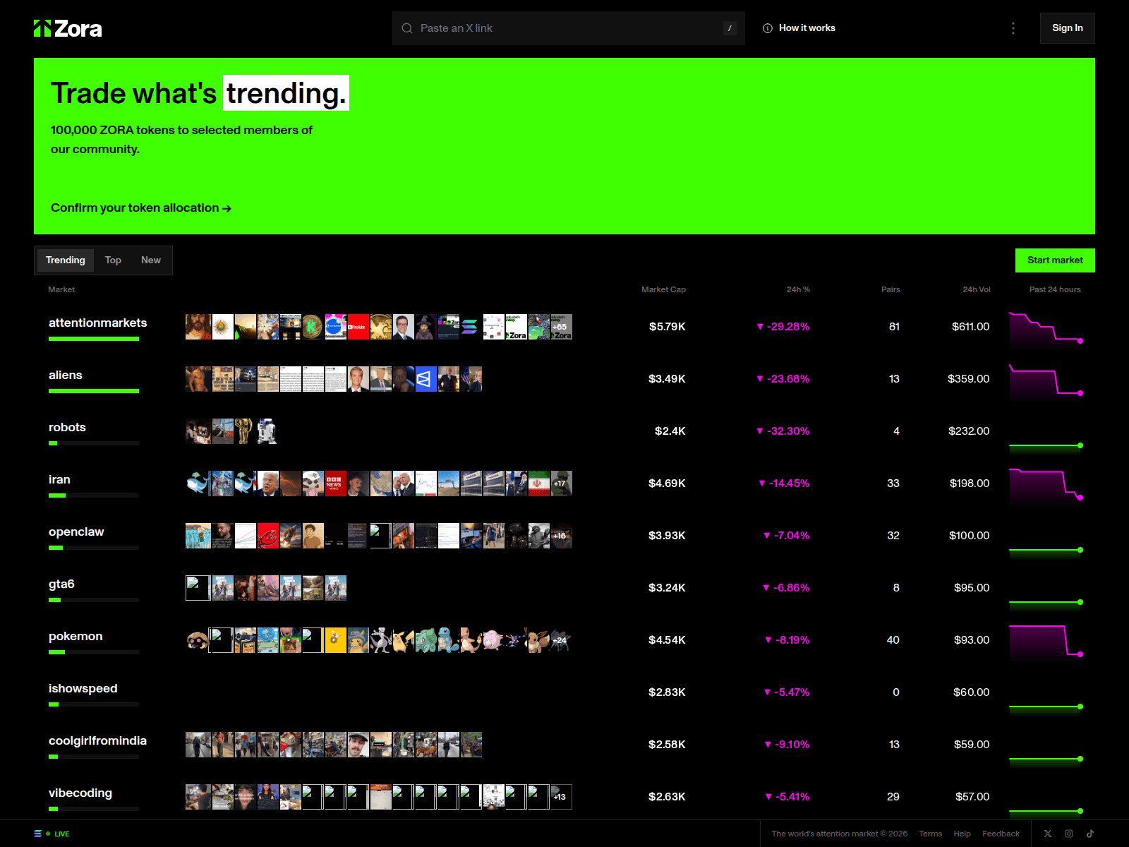Click the R2-D2 thumbnail in robots row
This screenshot has height=847, width=1129.
pos(267,431)
